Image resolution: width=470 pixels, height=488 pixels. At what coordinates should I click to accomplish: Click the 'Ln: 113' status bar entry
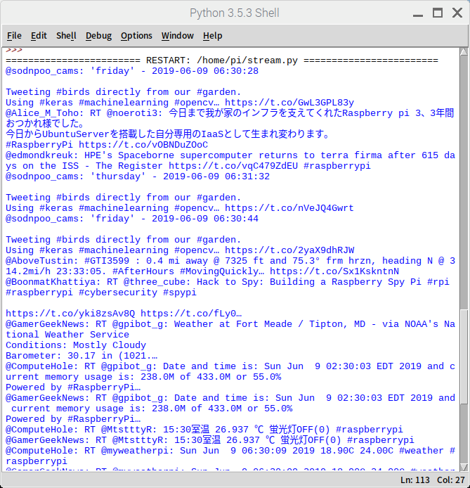(x=415, y=480)
